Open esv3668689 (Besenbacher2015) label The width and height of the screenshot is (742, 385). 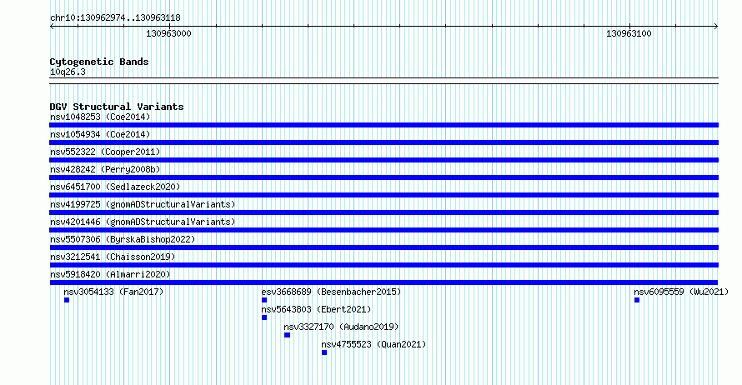[x=331, y=292]
